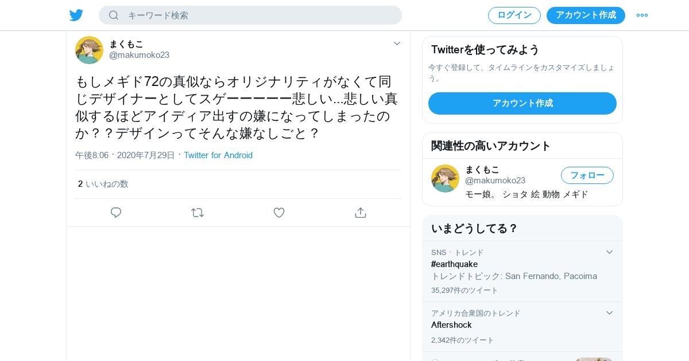This screenshot has height=361, width=689.
Task: Expand options for Aftershock trend
Action: [610, 313]
